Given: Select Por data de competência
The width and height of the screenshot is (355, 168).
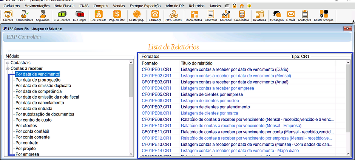Looking at the screenshot, I should click(x=39, y=91).
